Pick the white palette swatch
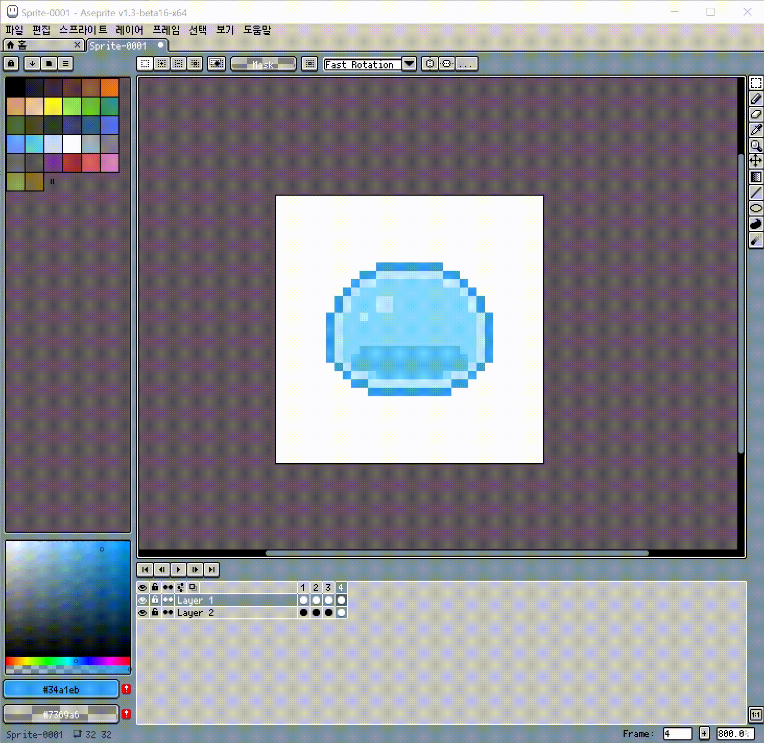 tap(72, 144)
